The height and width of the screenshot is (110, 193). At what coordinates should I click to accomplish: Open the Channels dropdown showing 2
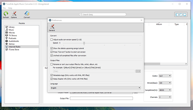coord(165,97)
